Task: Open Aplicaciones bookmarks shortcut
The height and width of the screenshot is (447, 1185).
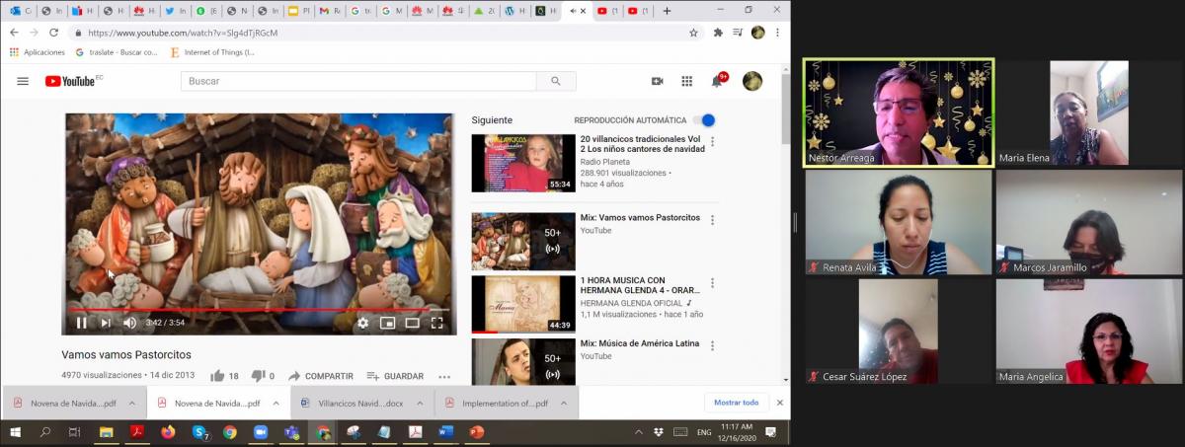Action: point(38,52)
